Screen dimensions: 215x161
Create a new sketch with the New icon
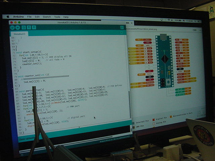pos(24,28)
